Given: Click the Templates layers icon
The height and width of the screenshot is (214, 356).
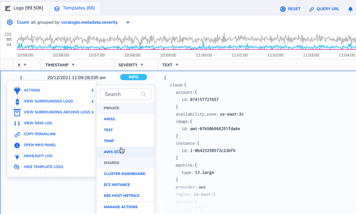Looking at the screenshot, I should (x=57, y=9).
